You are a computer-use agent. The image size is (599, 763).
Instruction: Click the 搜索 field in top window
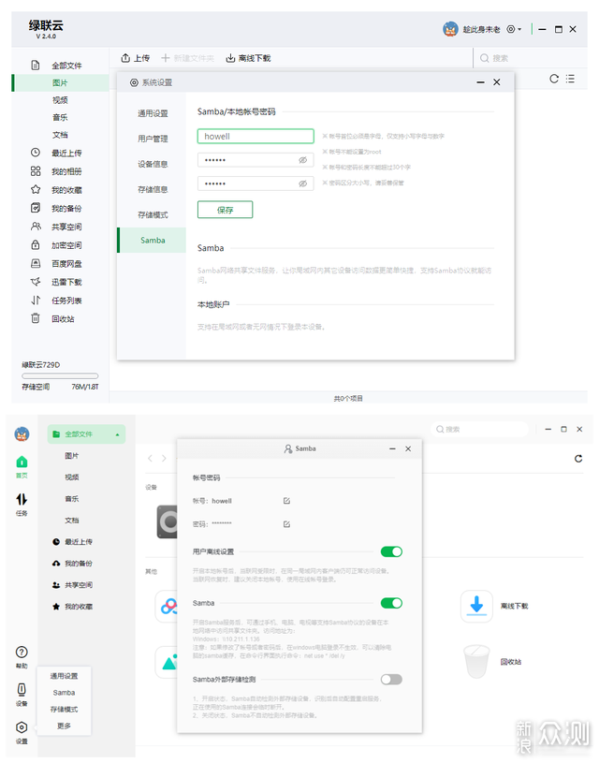pos(531,58)
